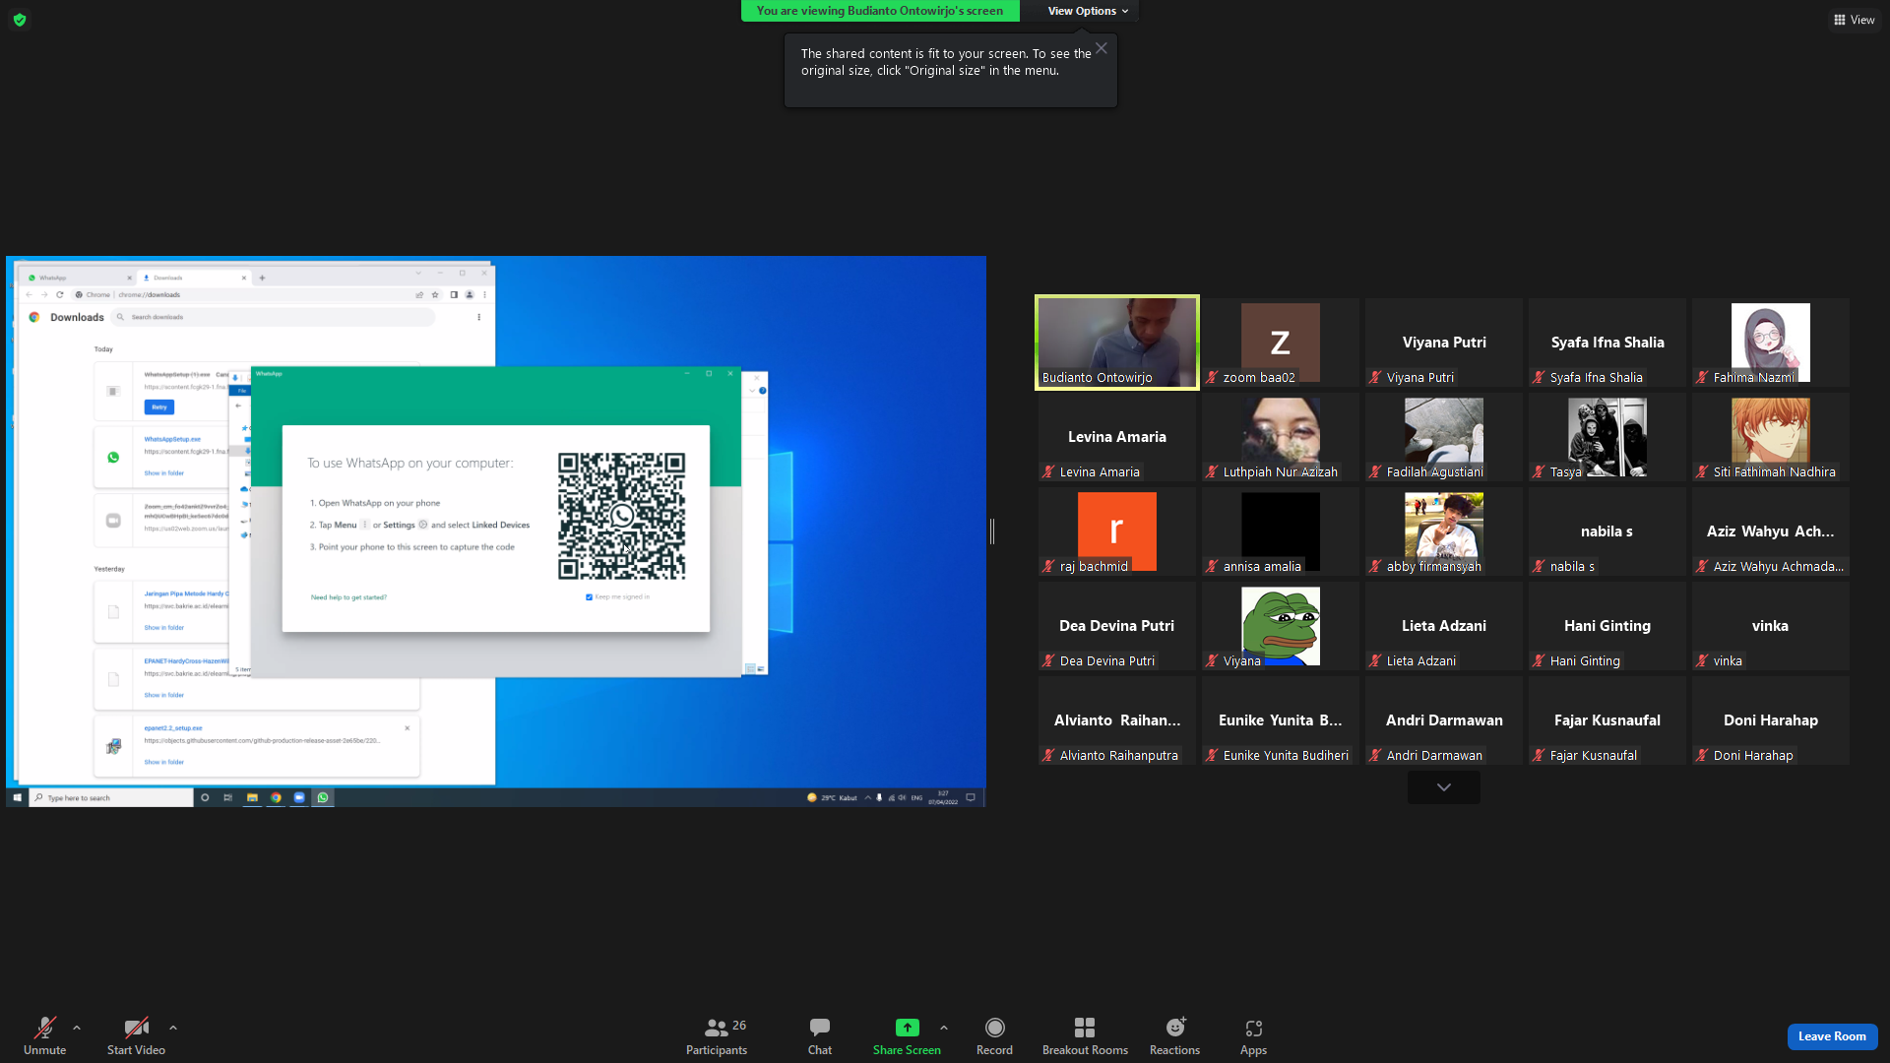
Task: Open Breakout Rooms
Action: tap(1085, 1035)
